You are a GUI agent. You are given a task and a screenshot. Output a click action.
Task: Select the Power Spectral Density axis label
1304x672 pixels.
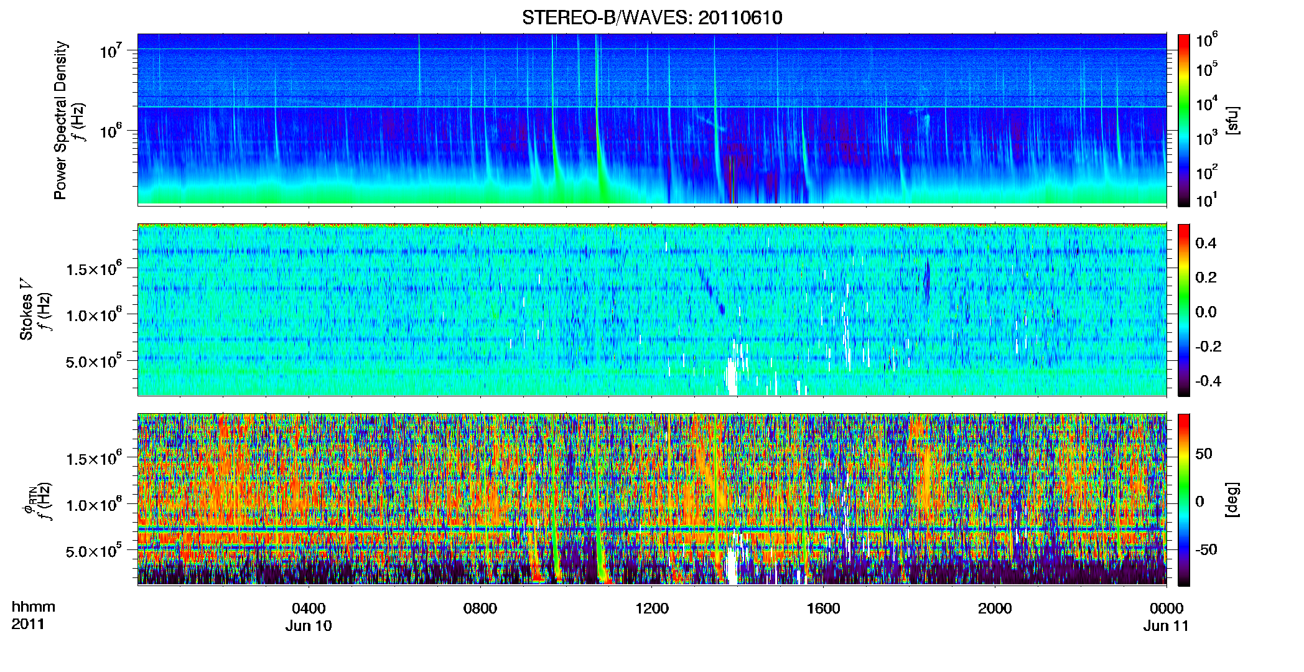[x=60, y=120]
